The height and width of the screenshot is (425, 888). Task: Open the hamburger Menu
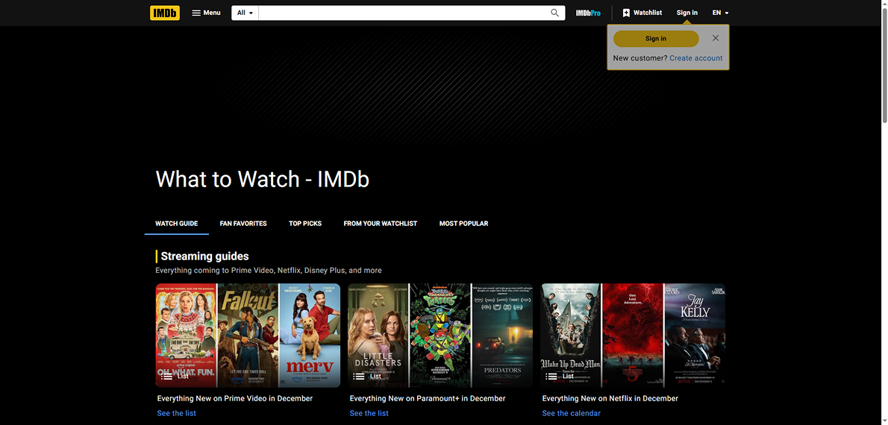click(206, 13)
